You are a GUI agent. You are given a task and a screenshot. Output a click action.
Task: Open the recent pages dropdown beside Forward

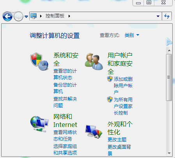pyautogui.click(x=26, y=17)
